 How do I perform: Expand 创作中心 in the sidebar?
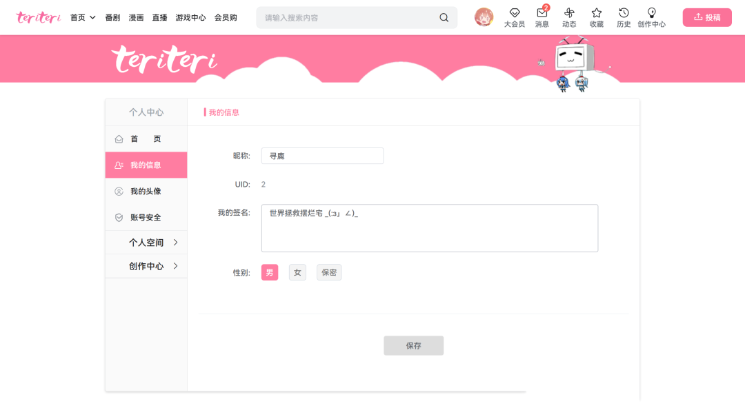pos(146,265)
